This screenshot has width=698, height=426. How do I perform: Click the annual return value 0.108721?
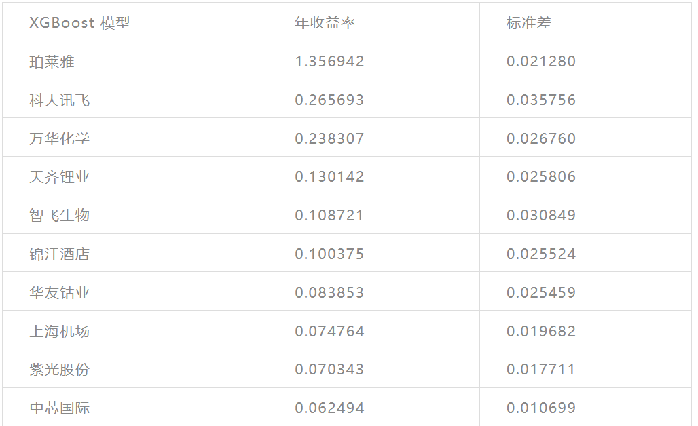pos(329,216)
